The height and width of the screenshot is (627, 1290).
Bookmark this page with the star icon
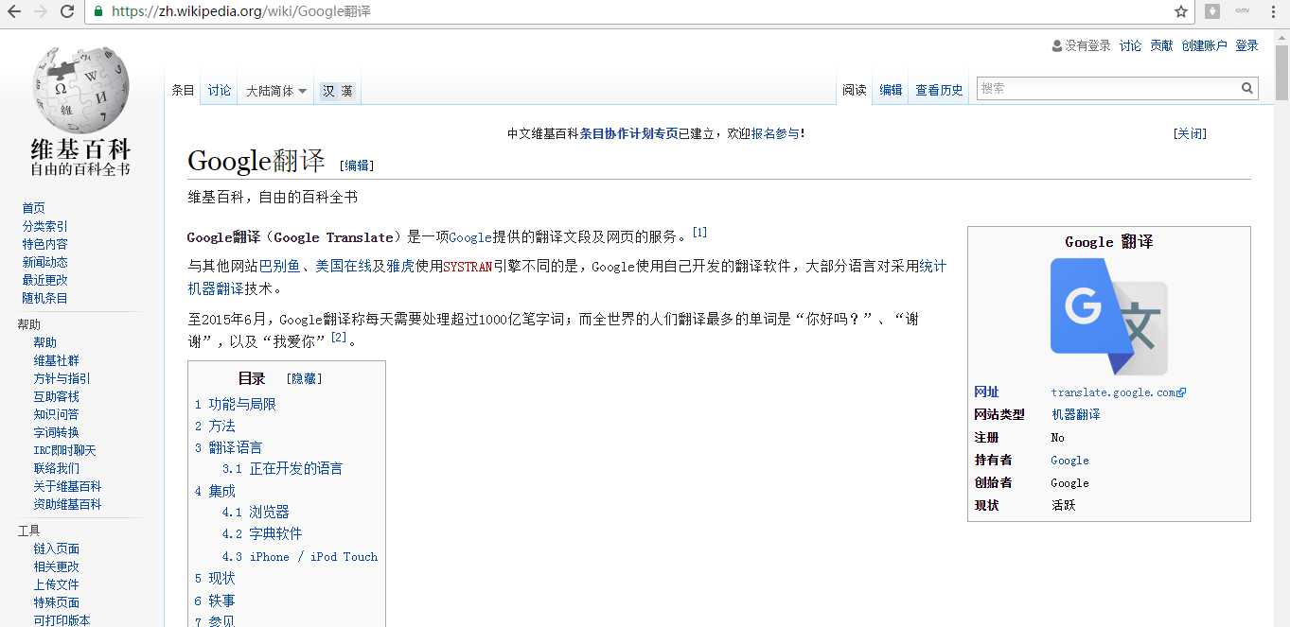(x=1181, y=11)
